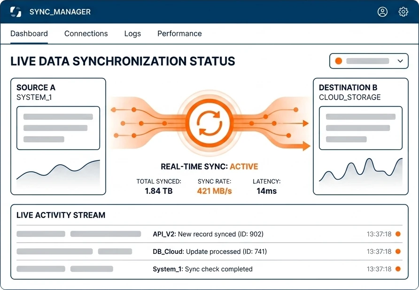This screenshot has width=419, height=290.
Task: Switch to the Connections tab
Action: pyautogui.click(x=86, y=34)
